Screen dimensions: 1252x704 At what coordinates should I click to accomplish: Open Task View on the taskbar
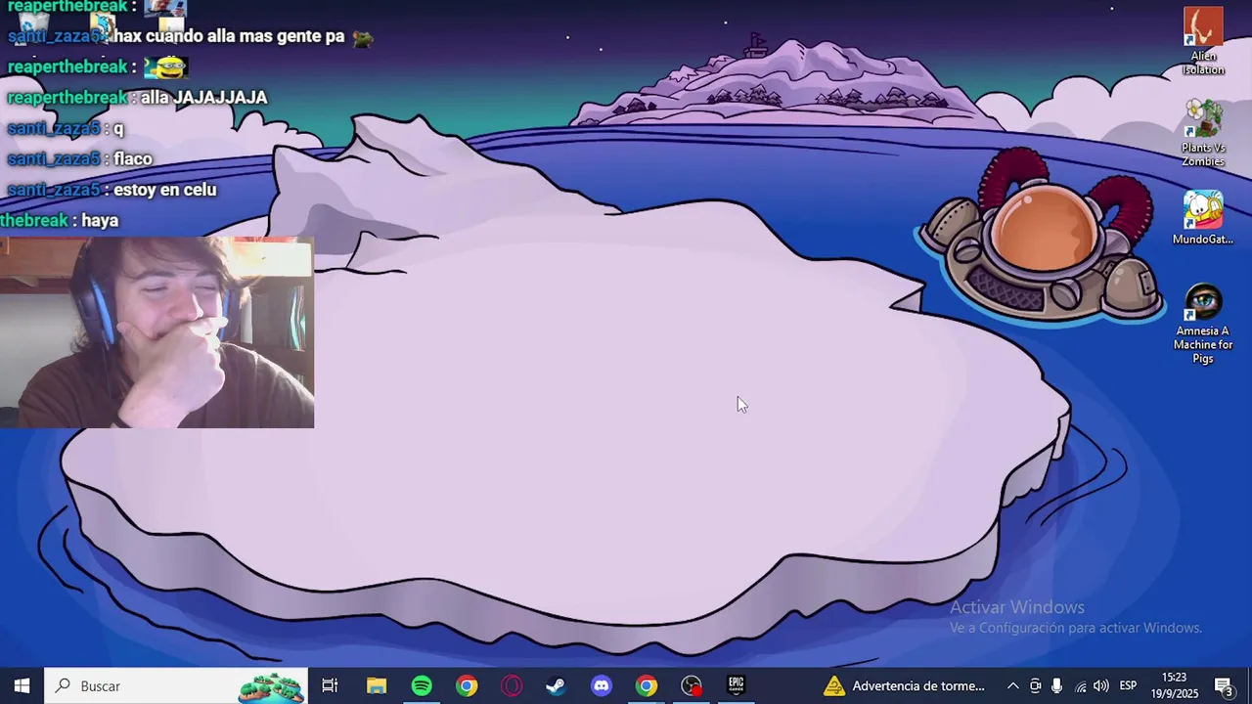(330, 685)
